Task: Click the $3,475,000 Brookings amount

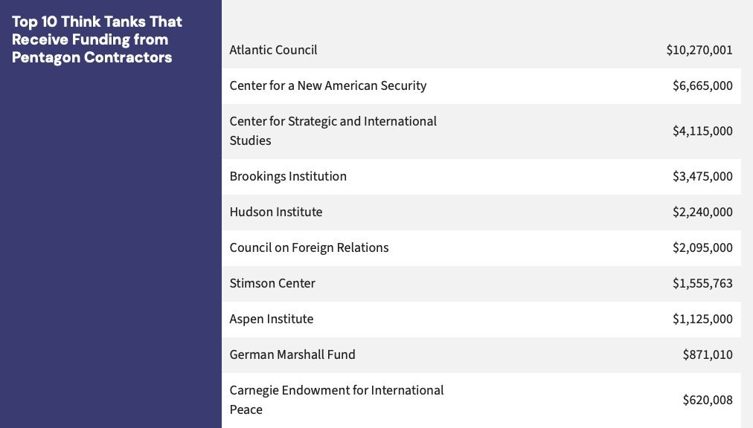Action: 702,176
